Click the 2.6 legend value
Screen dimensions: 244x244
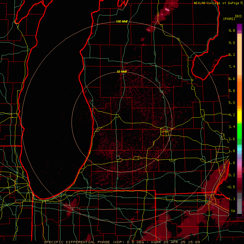pyautogui.click(x=232, y=139)
